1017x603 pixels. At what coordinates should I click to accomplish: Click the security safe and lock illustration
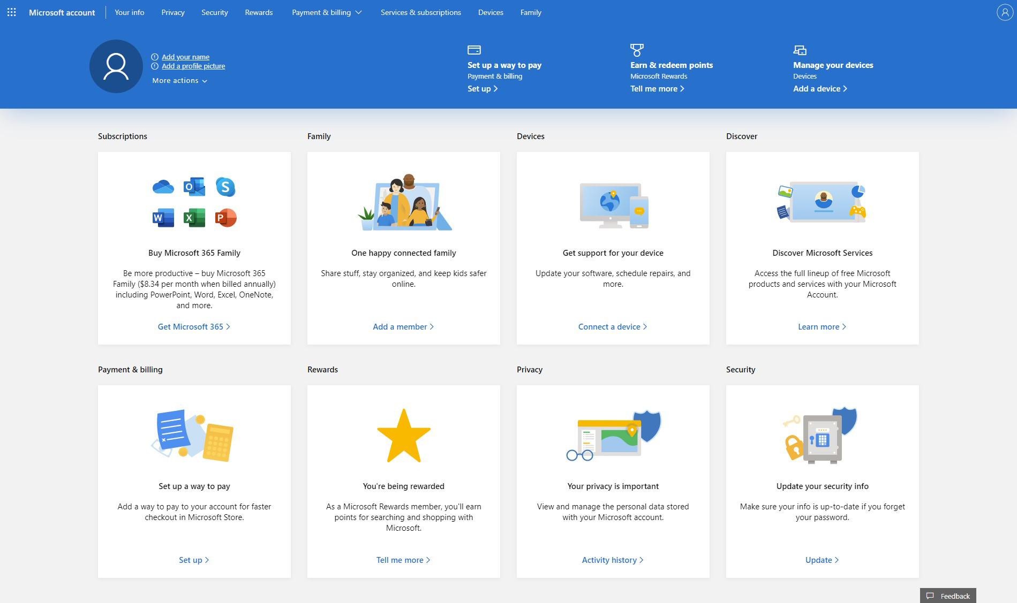click(820, 434)
